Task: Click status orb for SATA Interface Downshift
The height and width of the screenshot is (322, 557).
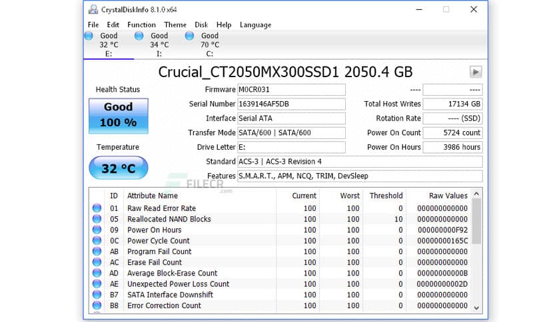Action: [97, 294]
